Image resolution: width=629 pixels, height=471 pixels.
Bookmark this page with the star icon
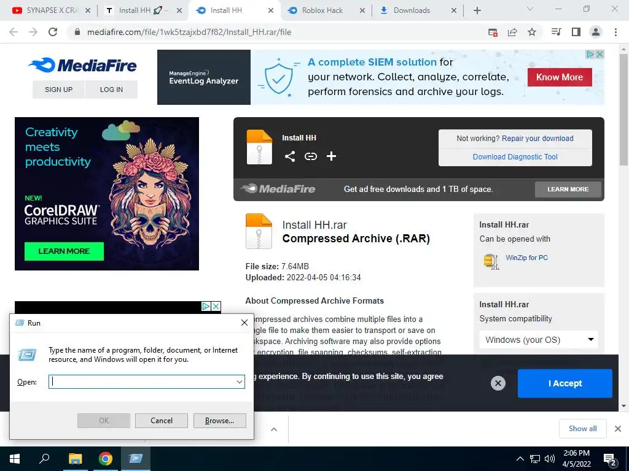point(532,32)
